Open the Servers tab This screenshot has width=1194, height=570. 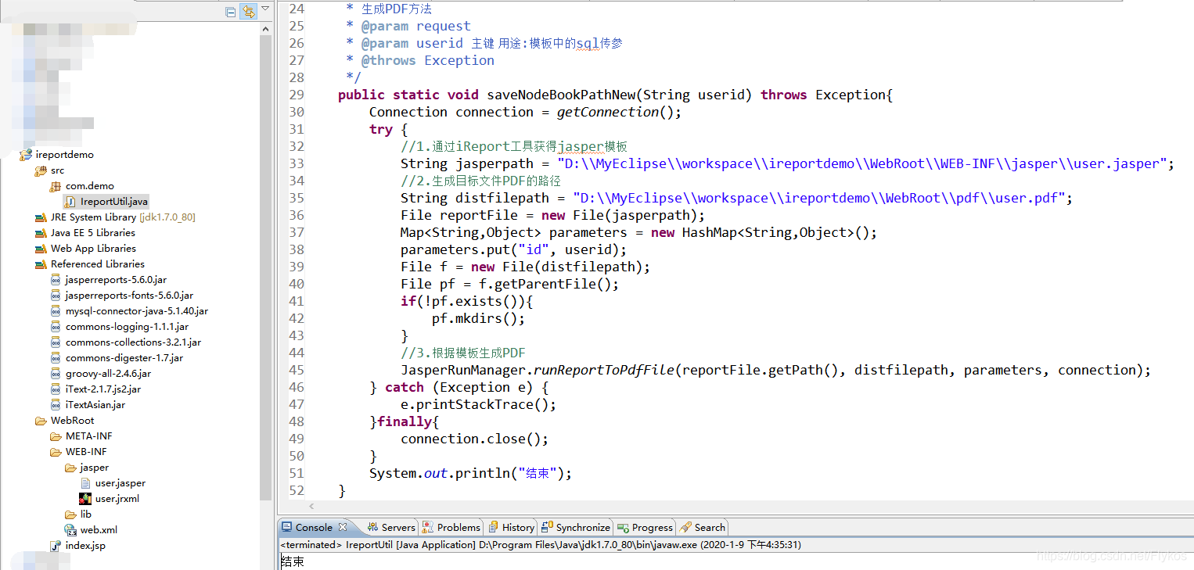[391, 527]
